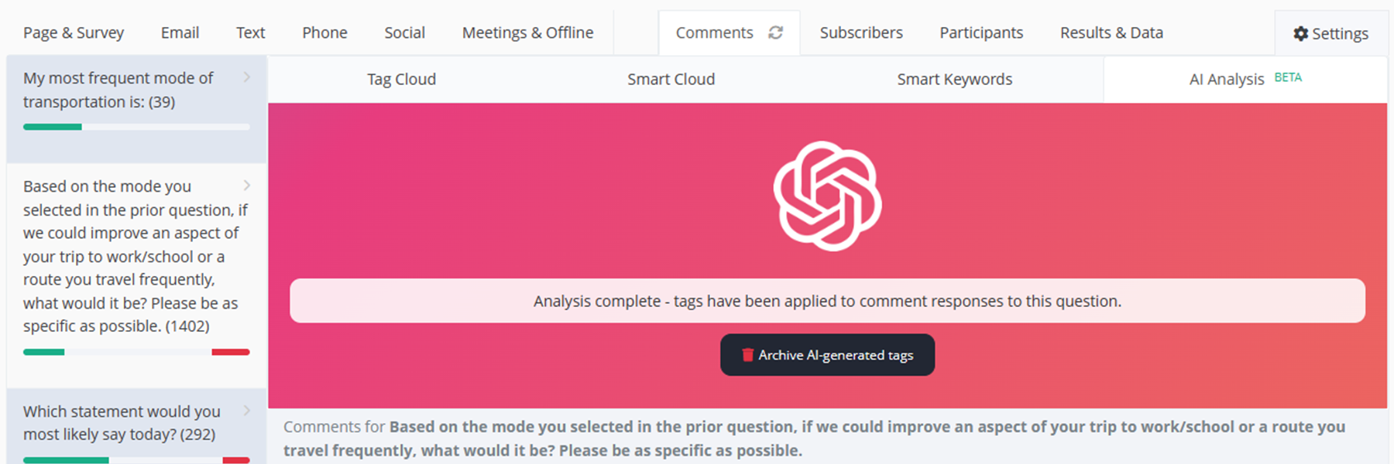The width and height of the screenshot is (1394, 464).
Task: Go to Results & Data
Action: click(x=1111, y=32)
